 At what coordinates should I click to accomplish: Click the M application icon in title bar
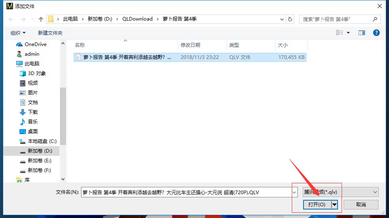[x=10, y=6]
